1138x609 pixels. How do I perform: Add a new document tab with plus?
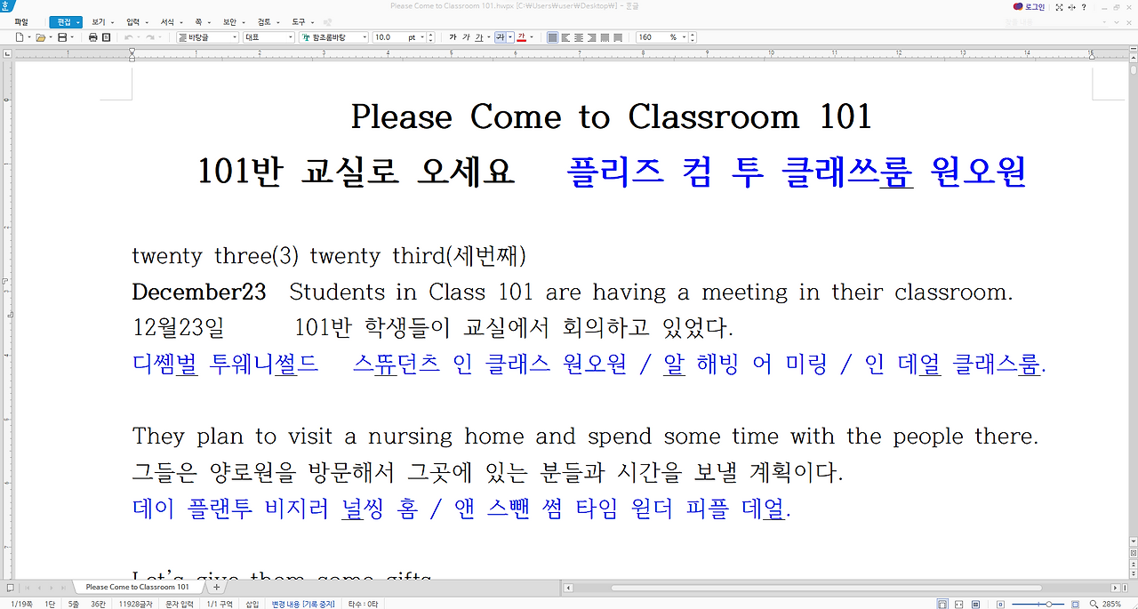click(x=216, y=587)
